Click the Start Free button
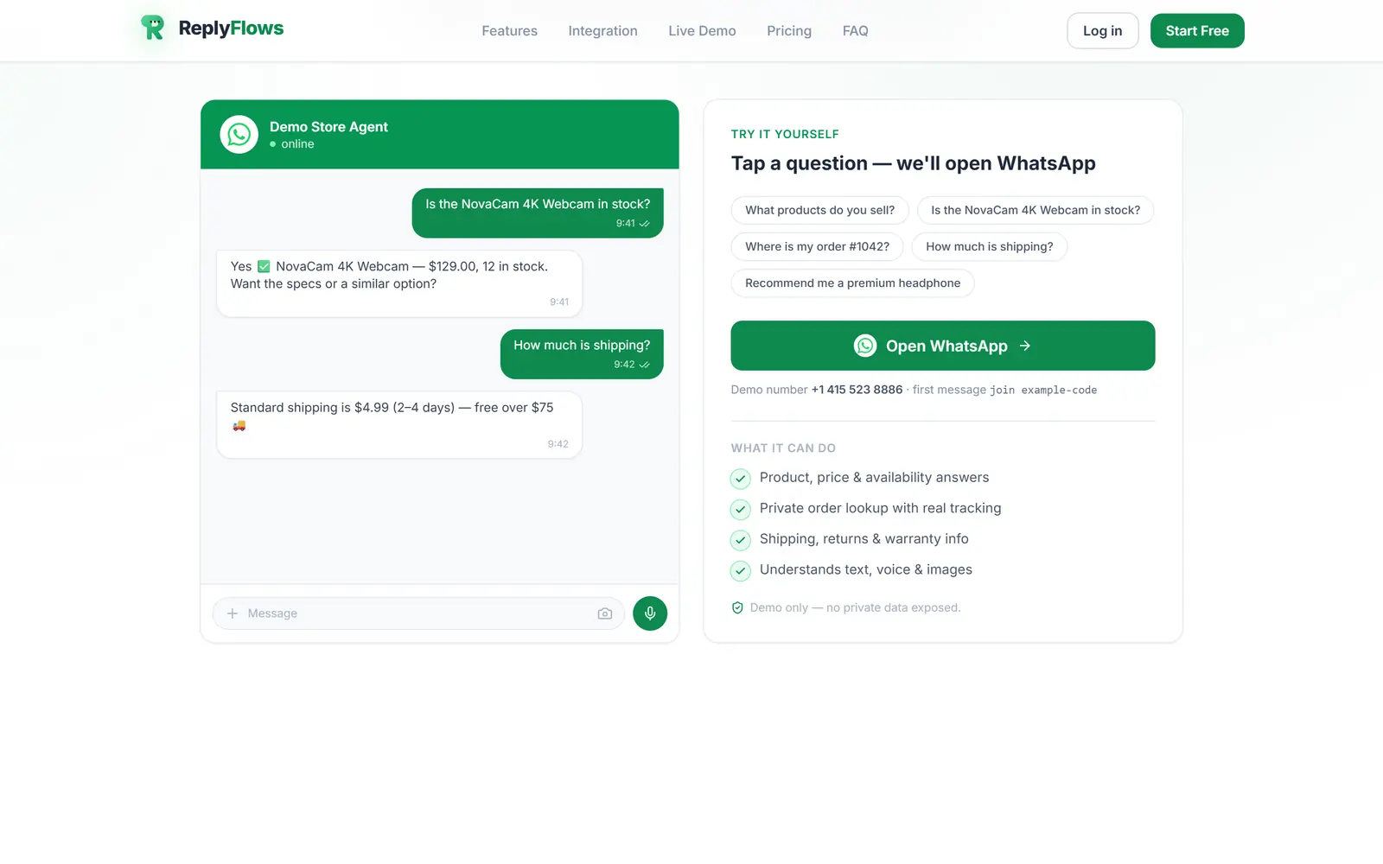 pos(1197,31)
